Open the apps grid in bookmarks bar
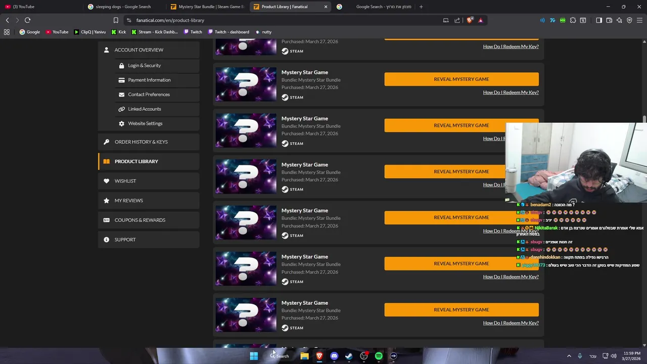The image size is (647, 364). 7,32
